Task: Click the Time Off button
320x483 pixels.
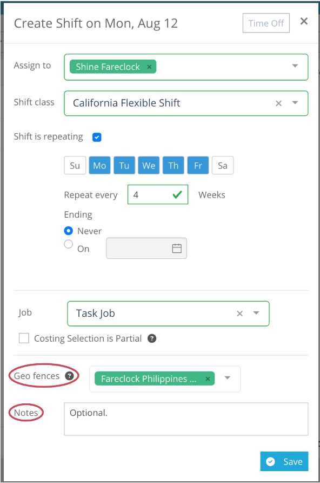Action: [x=266, y=23]
